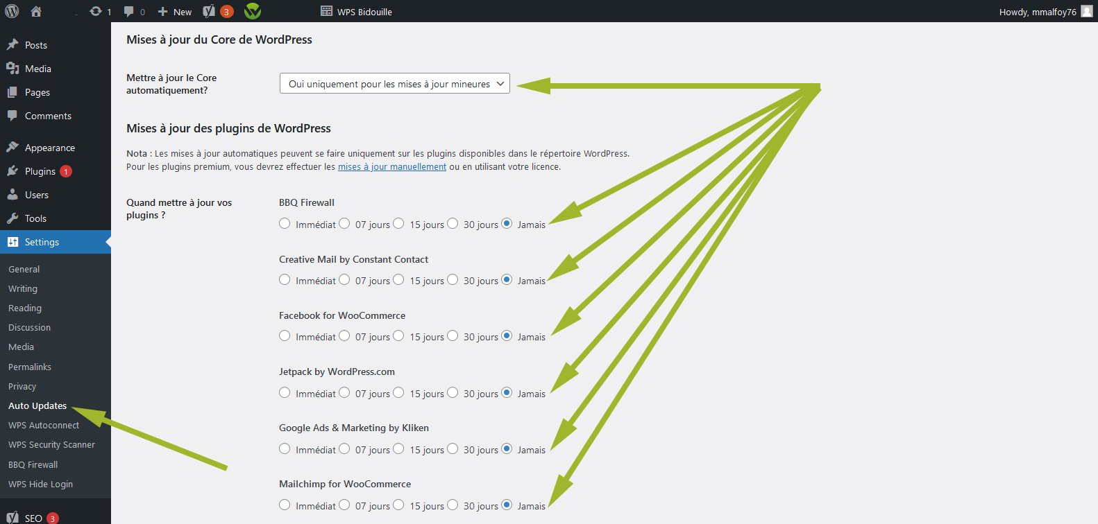The width and height of the screenshot is (1098, 524).
Task: Open the site home icon
Action: point(36,11)
